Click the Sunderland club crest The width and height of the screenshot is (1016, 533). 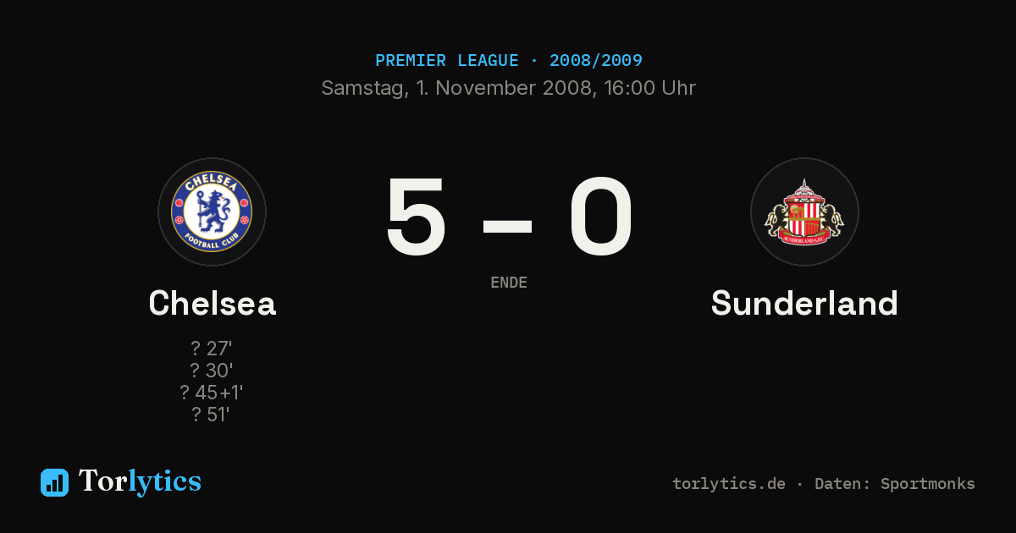(804, 212)
